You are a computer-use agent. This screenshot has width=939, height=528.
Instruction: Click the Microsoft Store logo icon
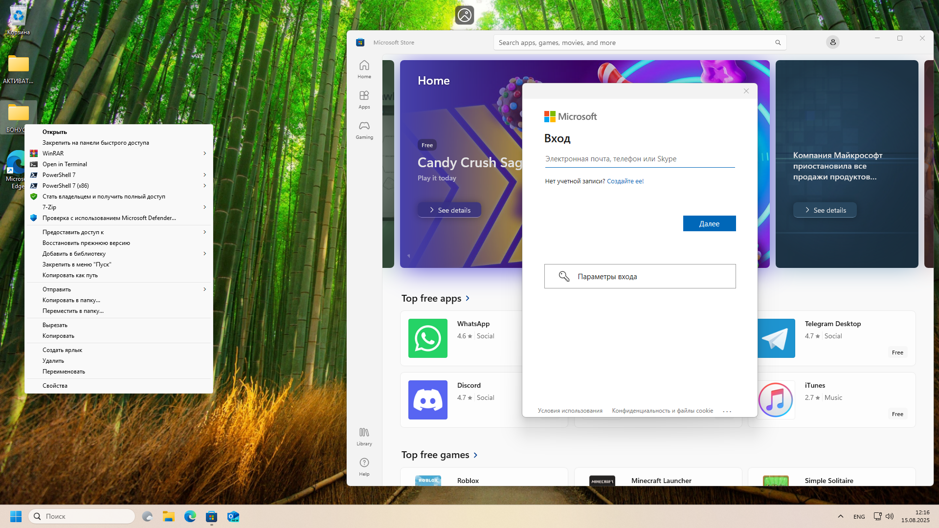tap(360, 43)
